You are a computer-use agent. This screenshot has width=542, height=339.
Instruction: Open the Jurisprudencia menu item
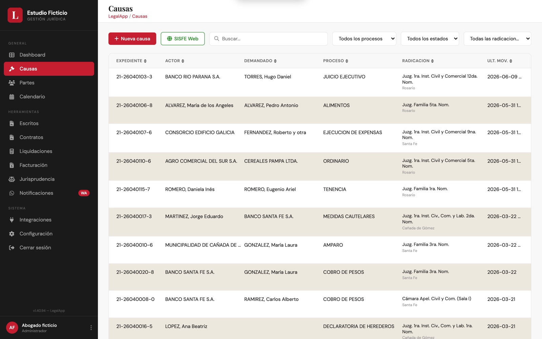coord(49,179)
